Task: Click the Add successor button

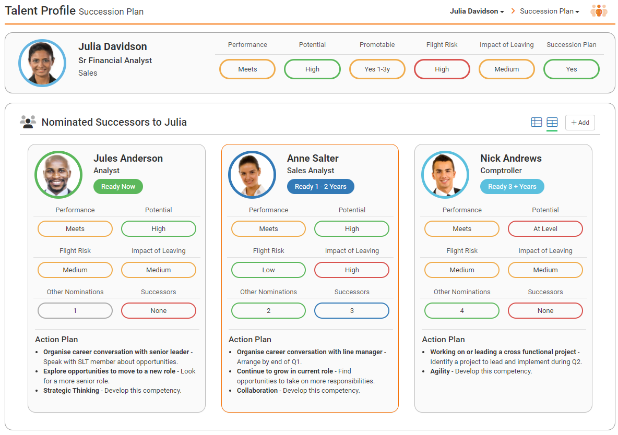Action: tap(580, 123)
